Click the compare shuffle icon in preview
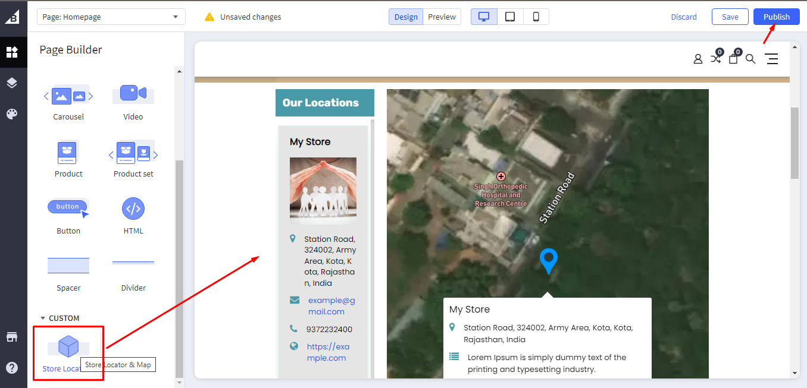 point(716,58)
